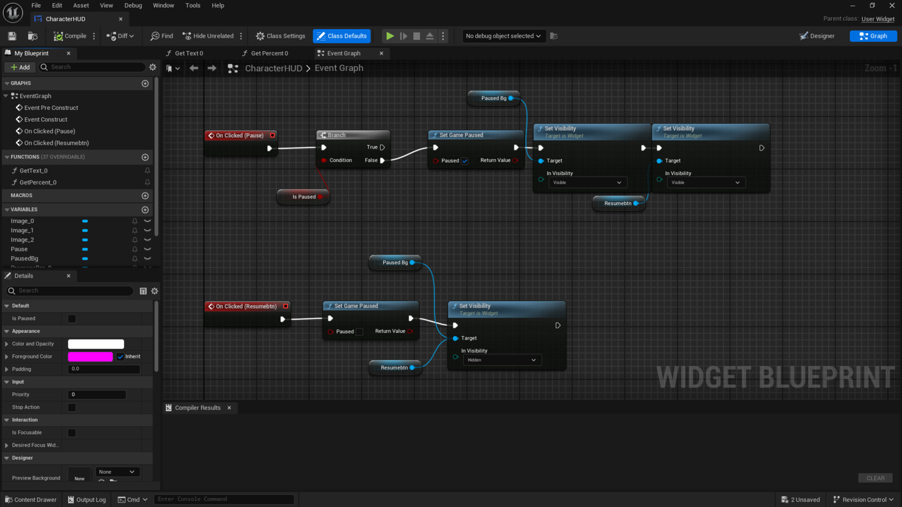Image resolution: width=902 pixels, height=507 pixels.
Task: Click the console command input field
Action: coord(224,500)
